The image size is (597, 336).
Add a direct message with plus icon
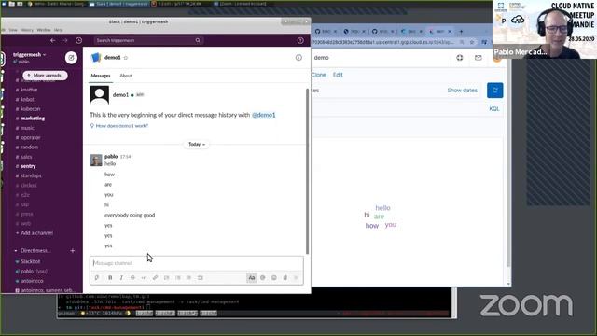73,251
